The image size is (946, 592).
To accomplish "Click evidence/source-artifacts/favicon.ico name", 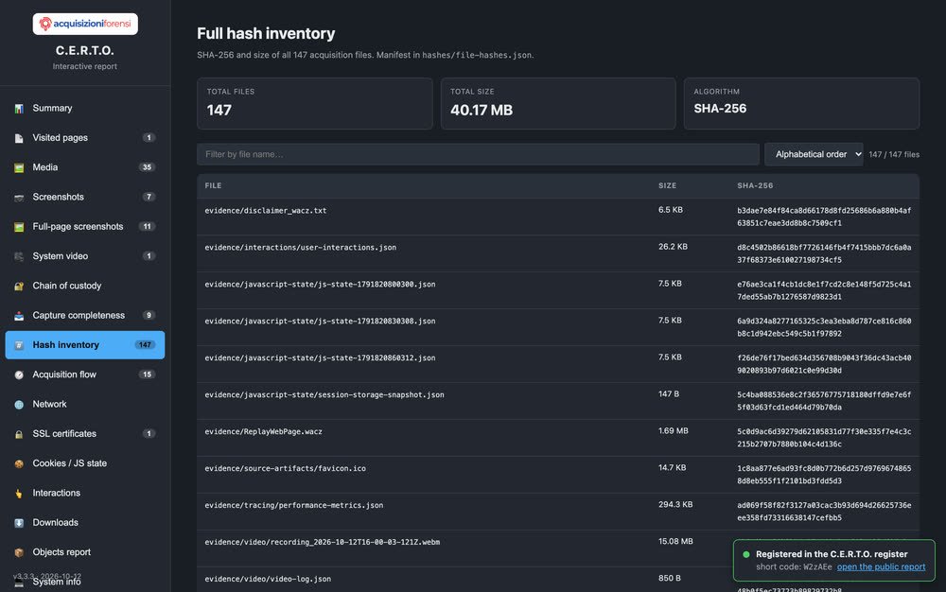I will click(285, 468).
